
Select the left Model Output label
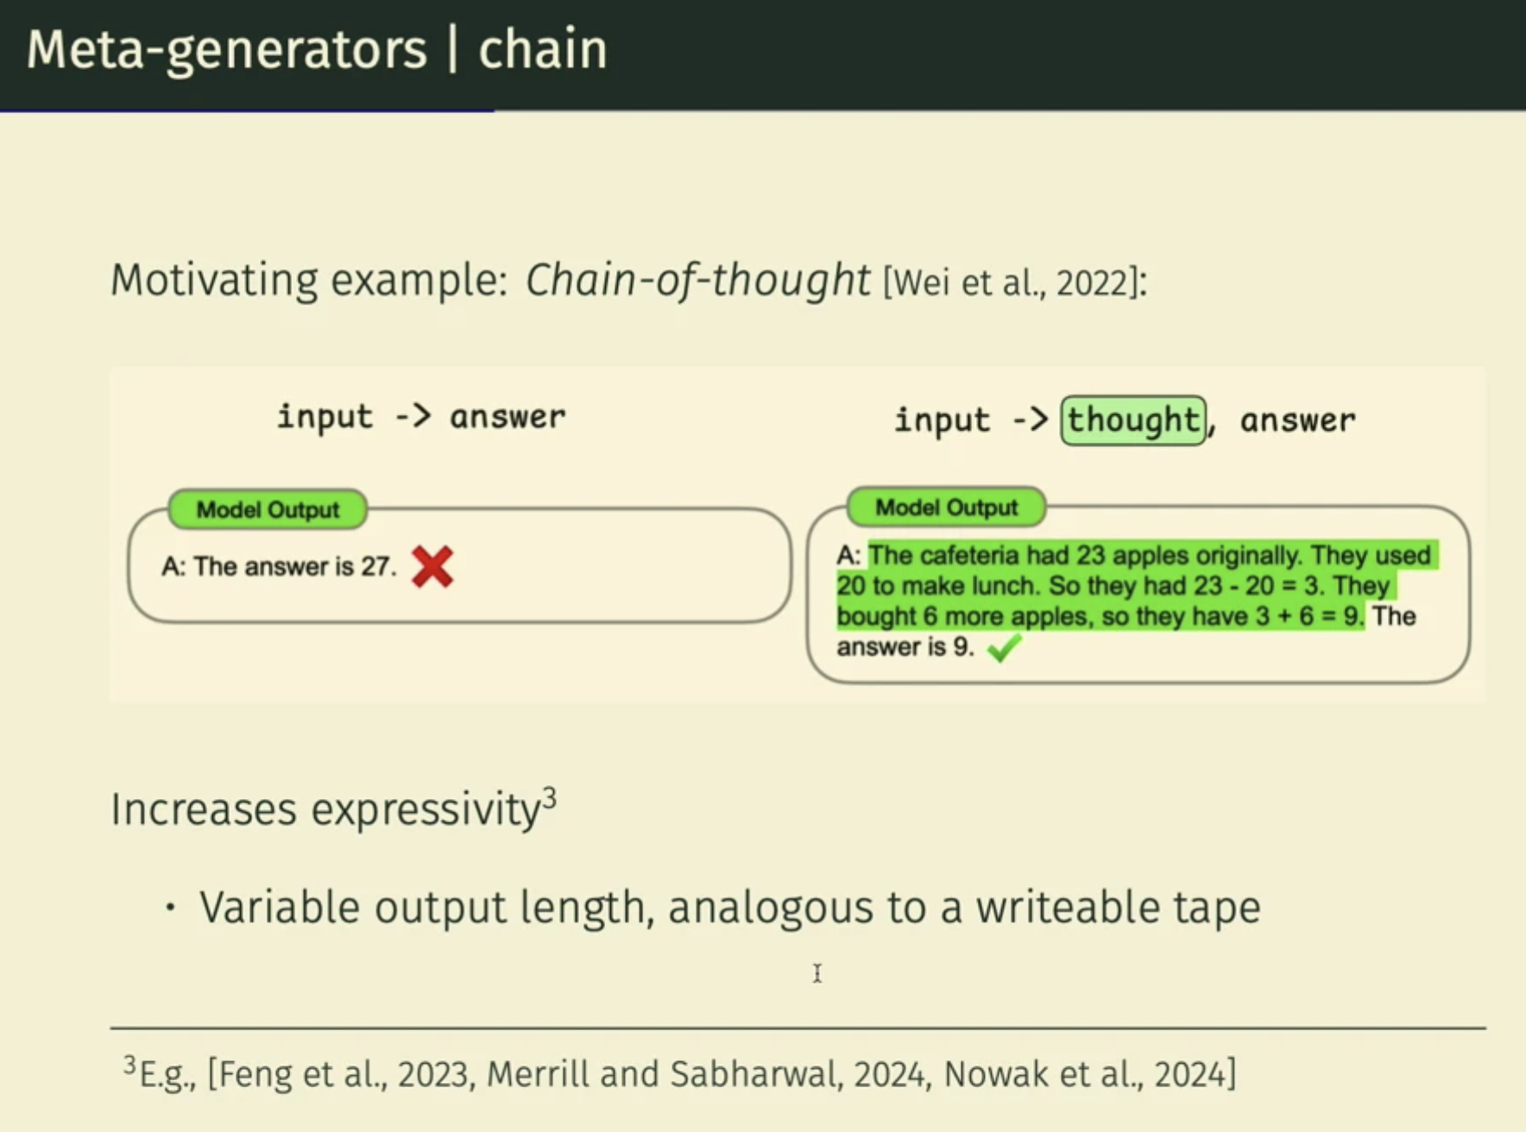268,509
